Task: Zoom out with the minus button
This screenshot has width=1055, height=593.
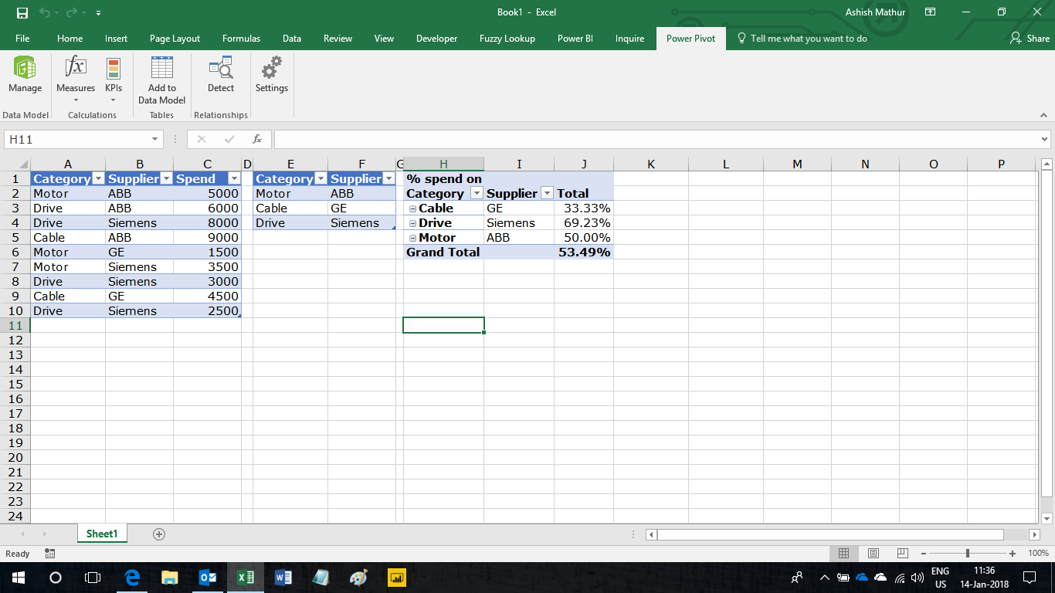Action: [924, 554]
